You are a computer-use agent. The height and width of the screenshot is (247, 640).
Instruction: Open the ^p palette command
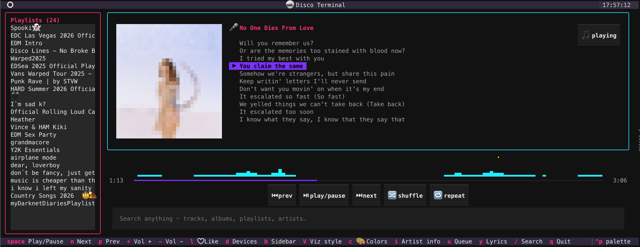[x=613, y=241]
